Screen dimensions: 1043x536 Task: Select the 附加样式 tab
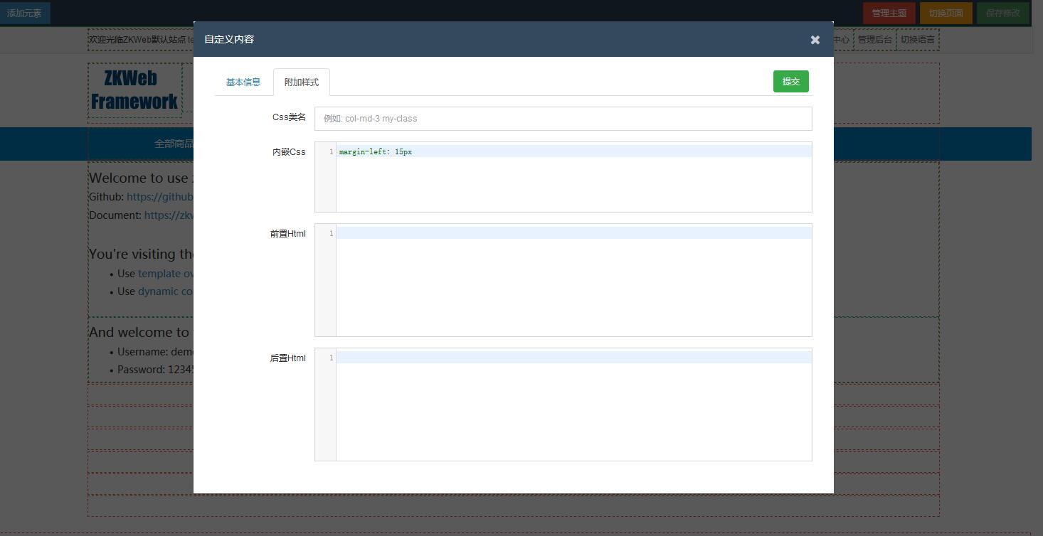tap(302, 82)
